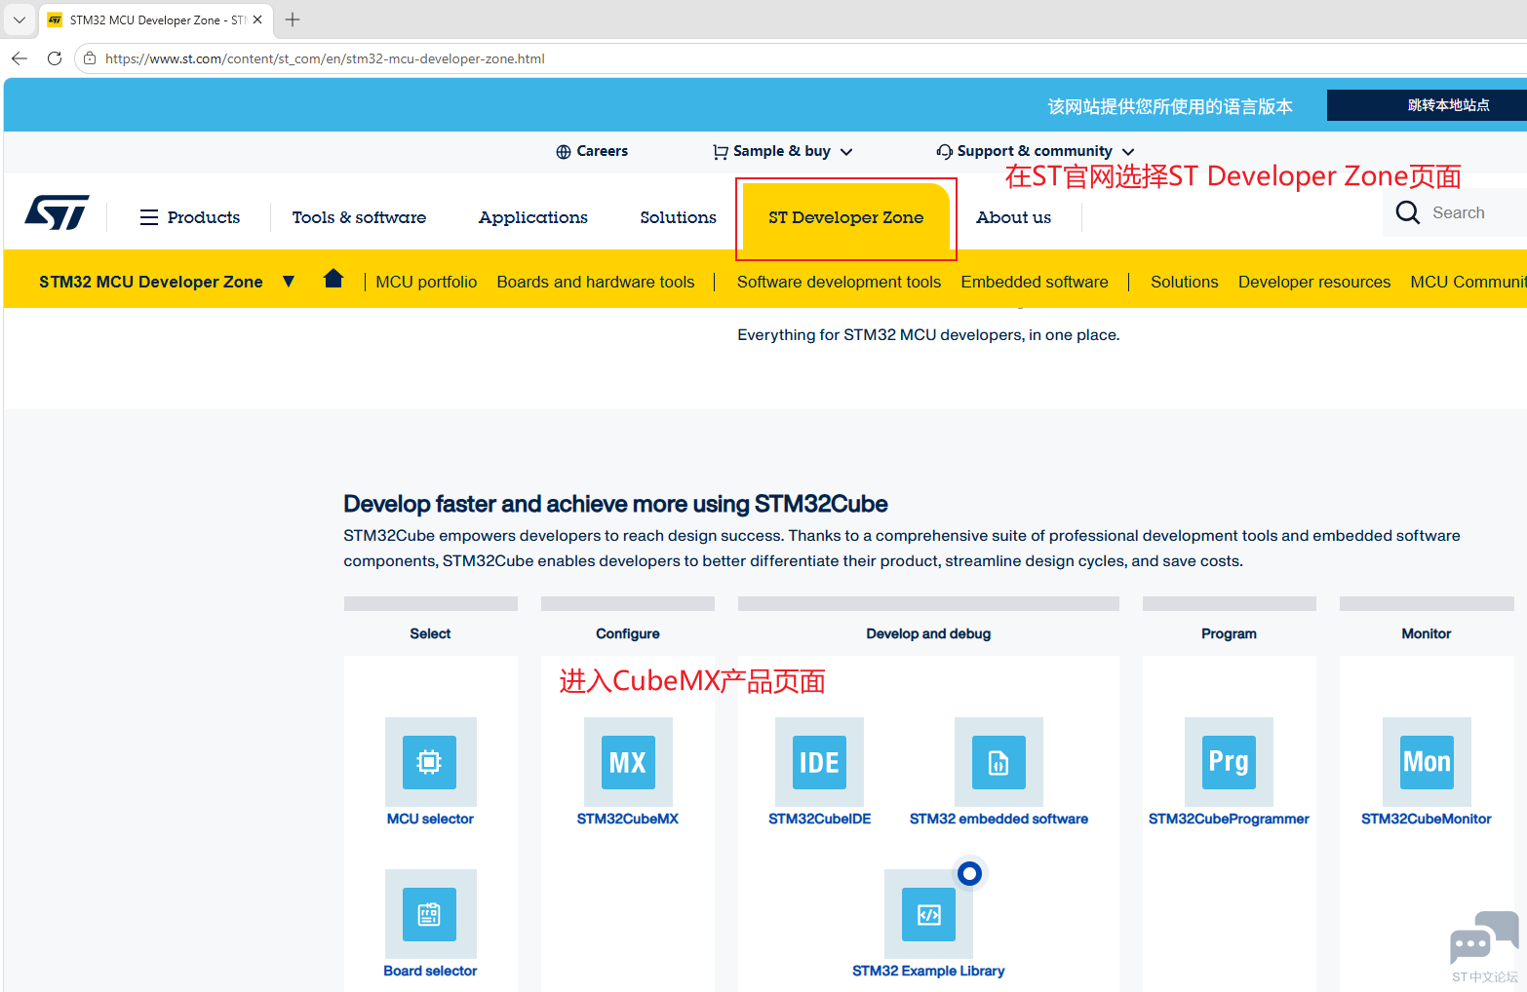Open the STM32CubeIDE icon
This screenshot has width=1527, height=992.
[x=819, y=762]
